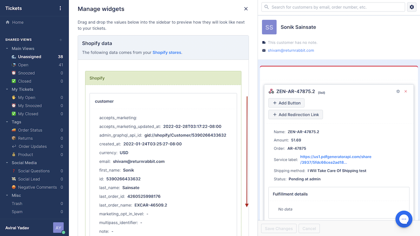Close the Manage widgets panel
Viewport: 420px width, 236px height.
pyautogui.click(x=246, y=9)
